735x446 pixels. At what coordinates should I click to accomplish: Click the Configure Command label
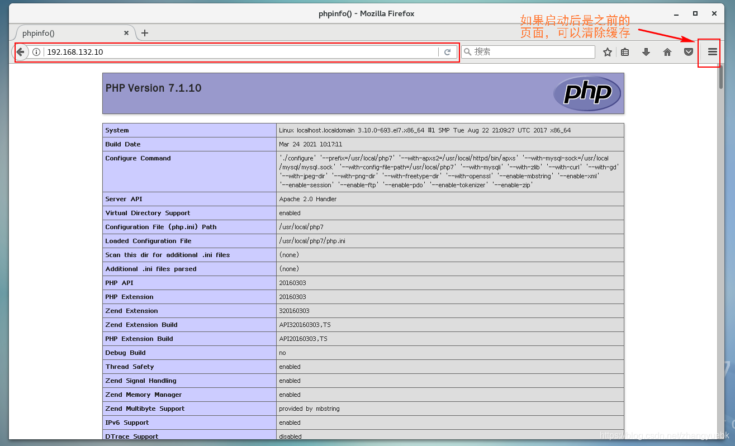(x=138, y=158)
